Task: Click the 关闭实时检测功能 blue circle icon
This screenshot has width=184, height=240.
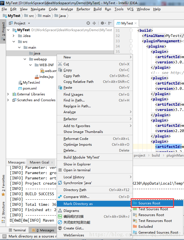Action: pos(60,222)
